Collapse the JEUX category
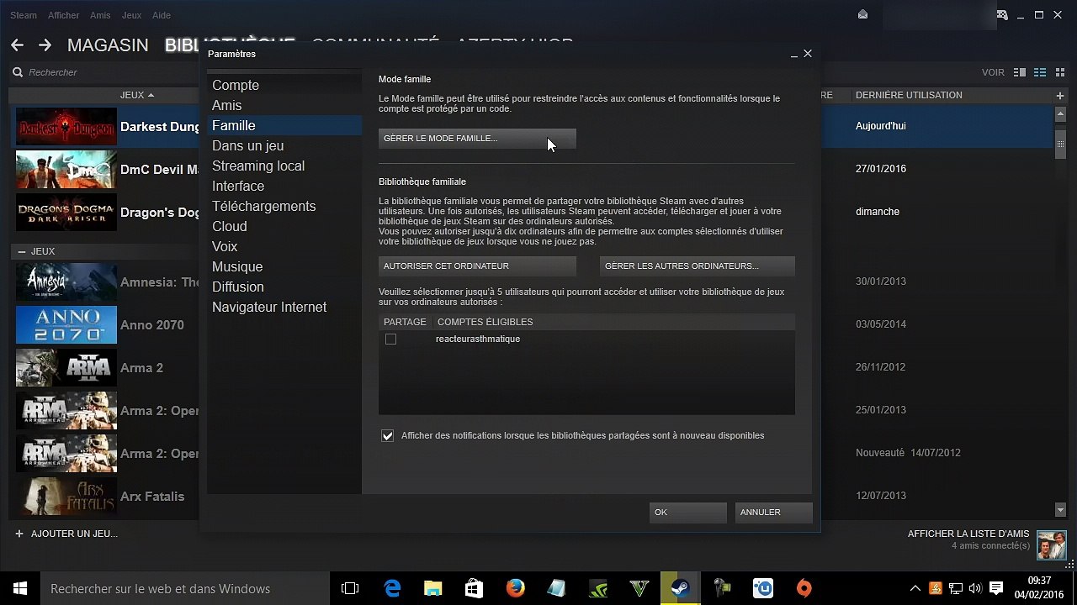Viewport: 1077px width, 605px height. [x=22, y=251]
